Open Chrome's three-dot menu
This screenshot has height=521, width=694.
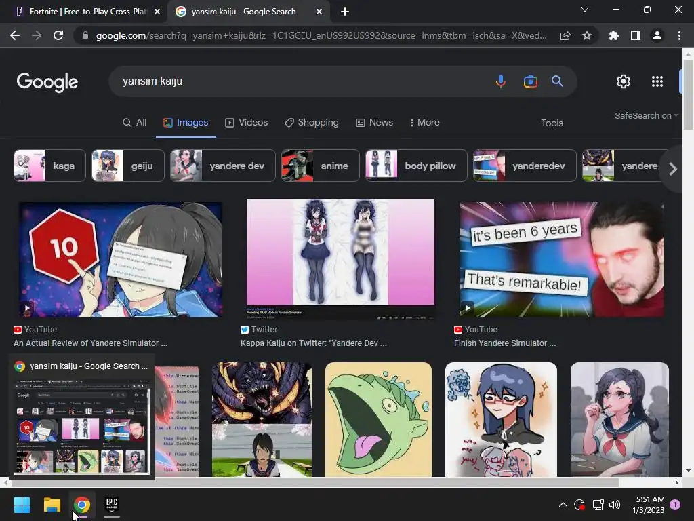tap(679, 35)
